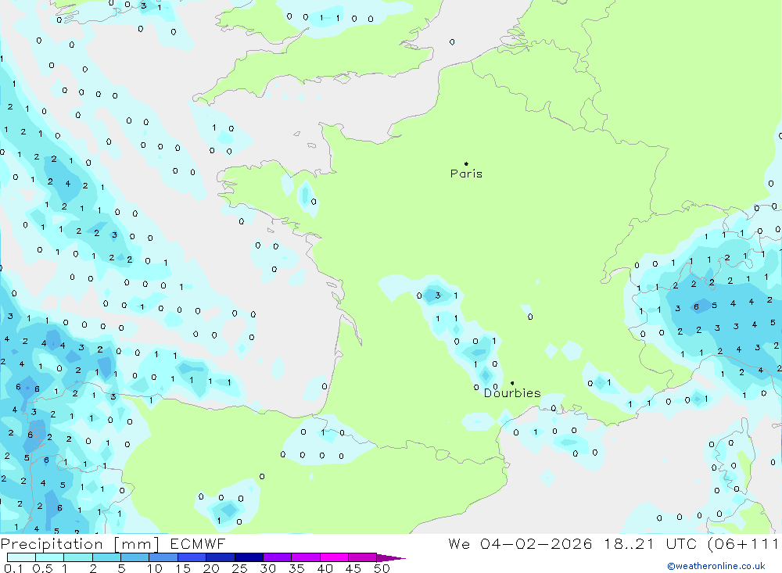Click the '(06+111' forecast run text
This screenshot has height=573, width=782.
click(743, 544)
